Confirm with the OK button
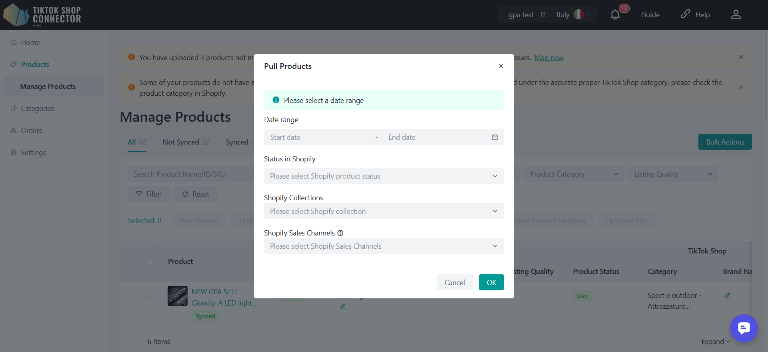Screen dimensions: 768x352 pos(491,282)
